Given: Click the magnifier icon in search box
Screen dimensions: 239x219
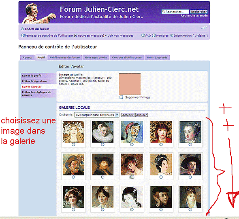Looking at the screenshot, I should [x=164, y=12].
